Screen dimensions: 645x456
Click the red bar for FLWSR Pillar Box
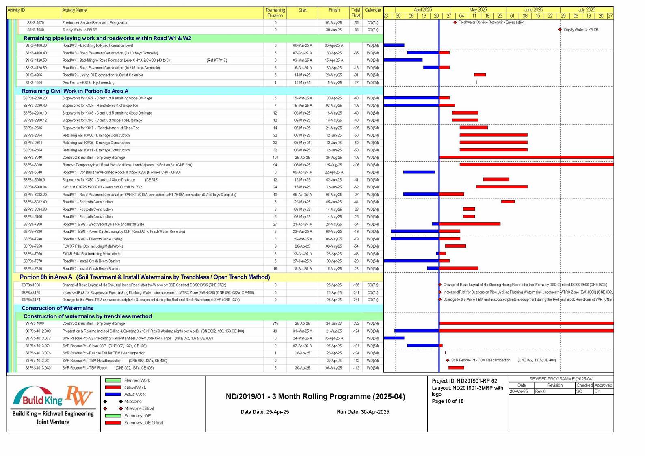tap(456, 246)
